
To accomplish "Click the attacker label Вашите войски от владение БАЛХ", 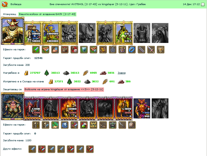I will click(47, 14).
